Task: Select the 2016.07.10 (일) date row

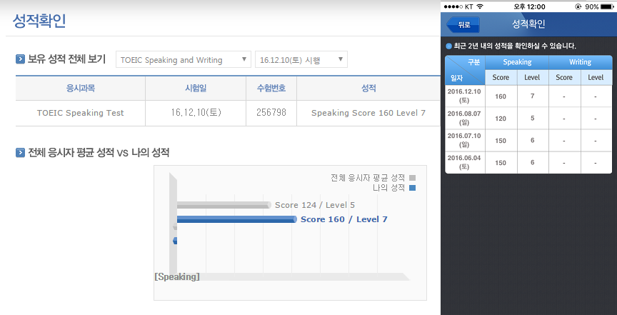Action: (x=528, y=140)
